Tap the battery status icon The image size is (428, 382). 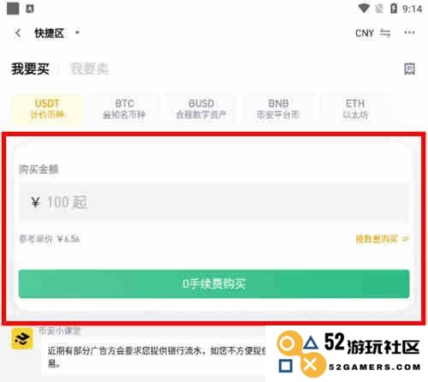(394, 9)
